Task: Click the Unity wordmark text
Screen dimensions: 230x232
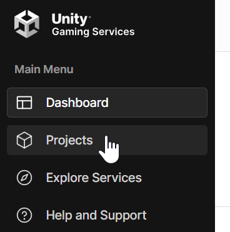Action: pos(70,19)
